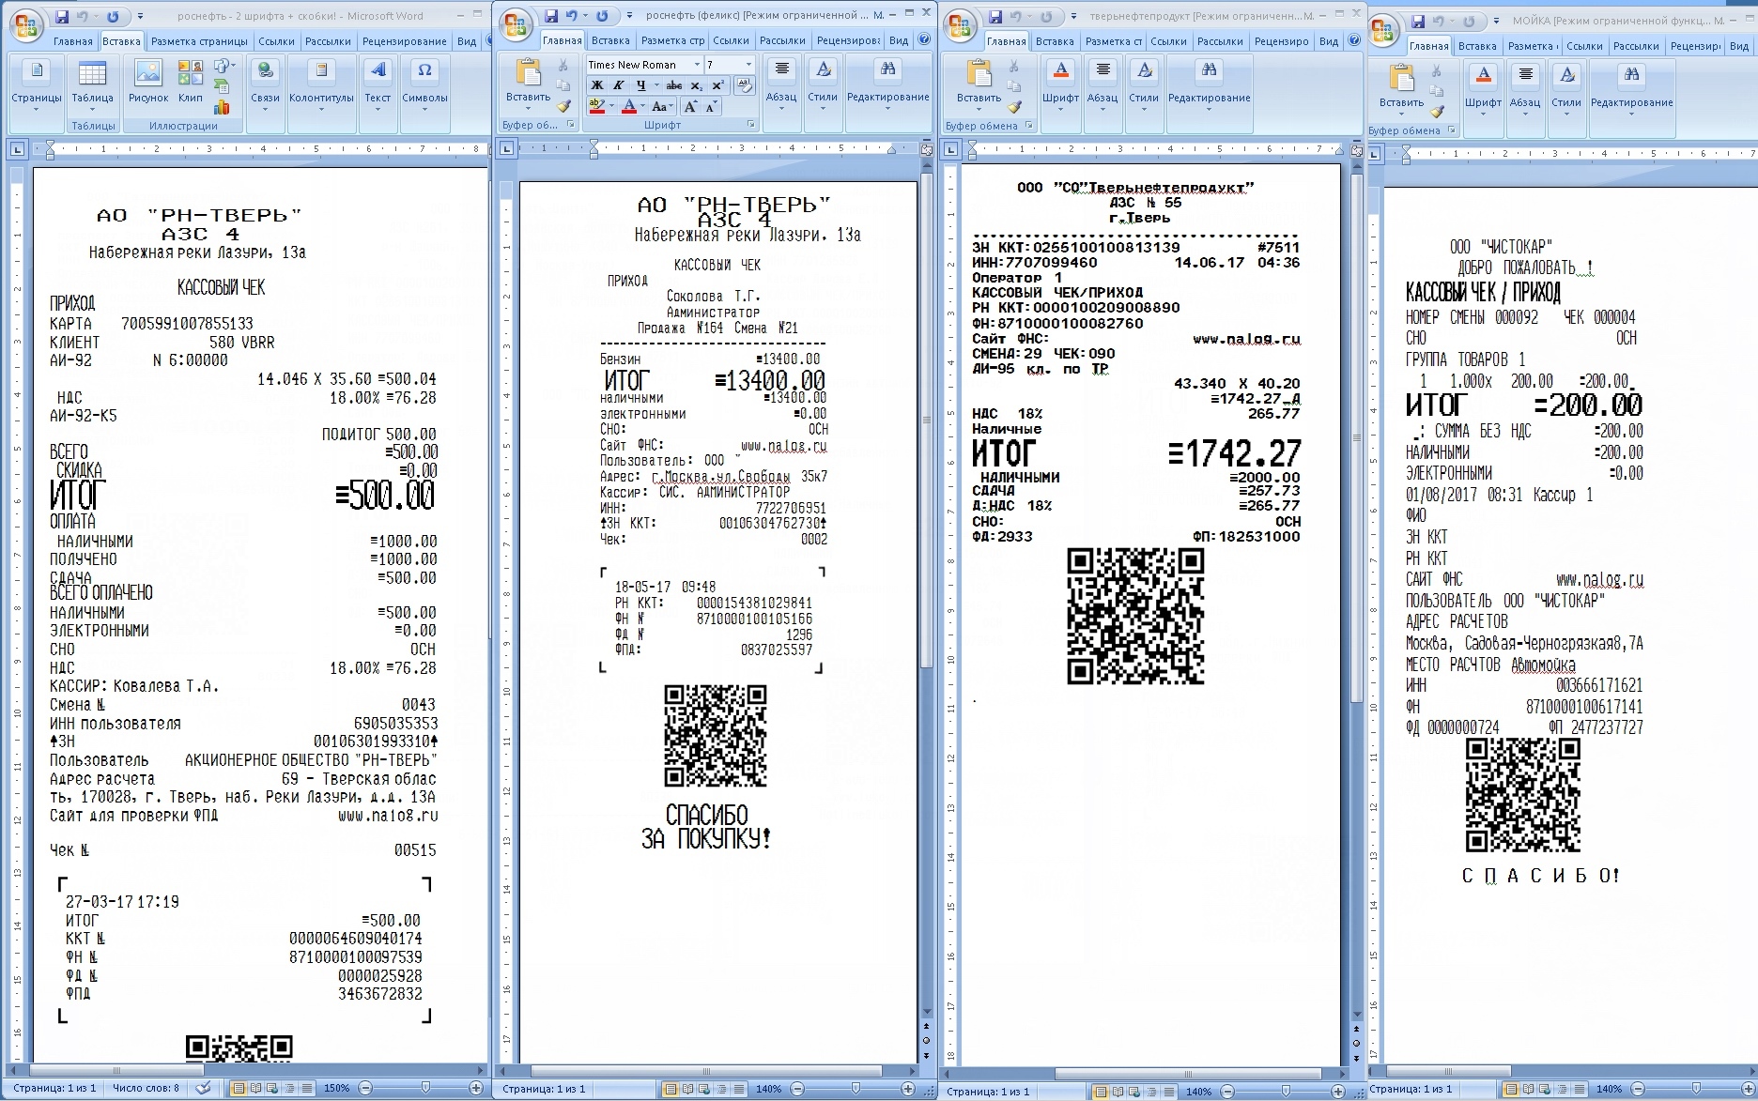Click format painter brush in роснефть (феликс) window
Screen dimensions: 1758x1101
(563, 106)
